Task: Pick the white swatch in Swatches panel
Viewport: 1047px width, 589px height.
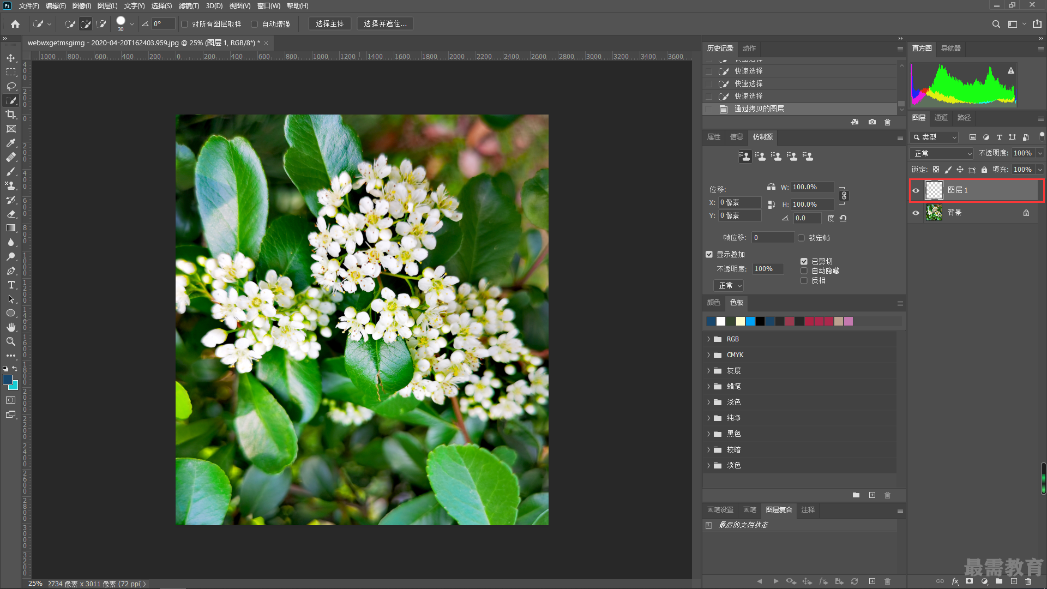Action: [721, 322]
